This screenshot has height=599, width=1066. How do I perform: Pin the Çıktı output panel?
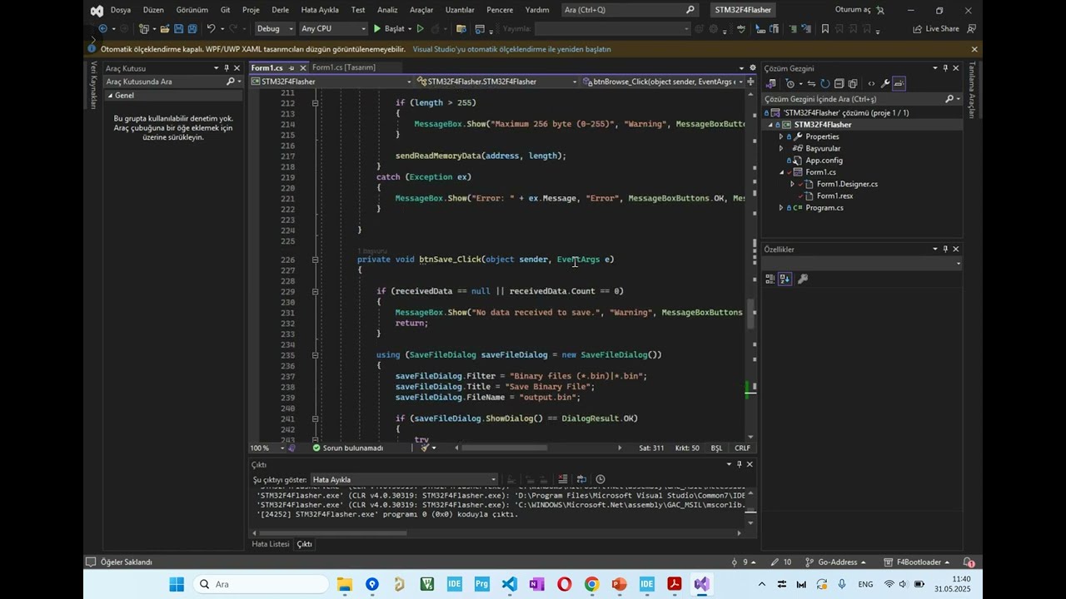739,464
